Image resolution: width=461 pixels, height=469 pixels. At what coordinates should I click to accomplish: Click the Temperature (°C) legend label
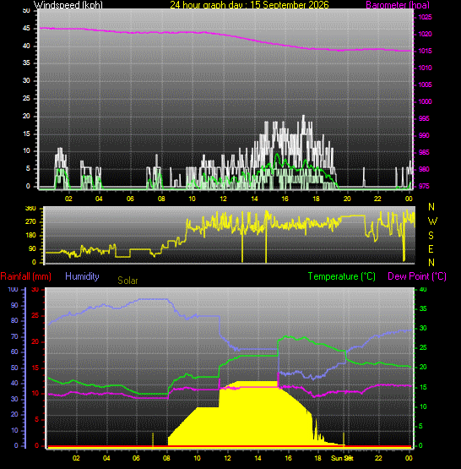(341, 276)
